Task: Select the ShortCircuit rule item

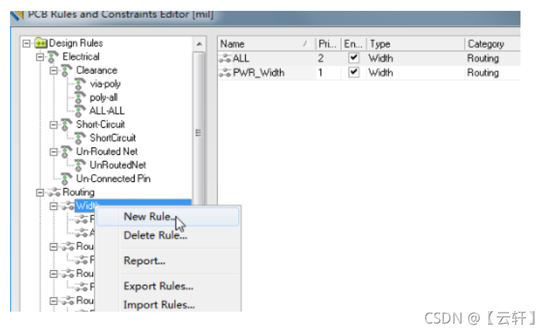Action: pyautogui.click(x=113, y=138)
